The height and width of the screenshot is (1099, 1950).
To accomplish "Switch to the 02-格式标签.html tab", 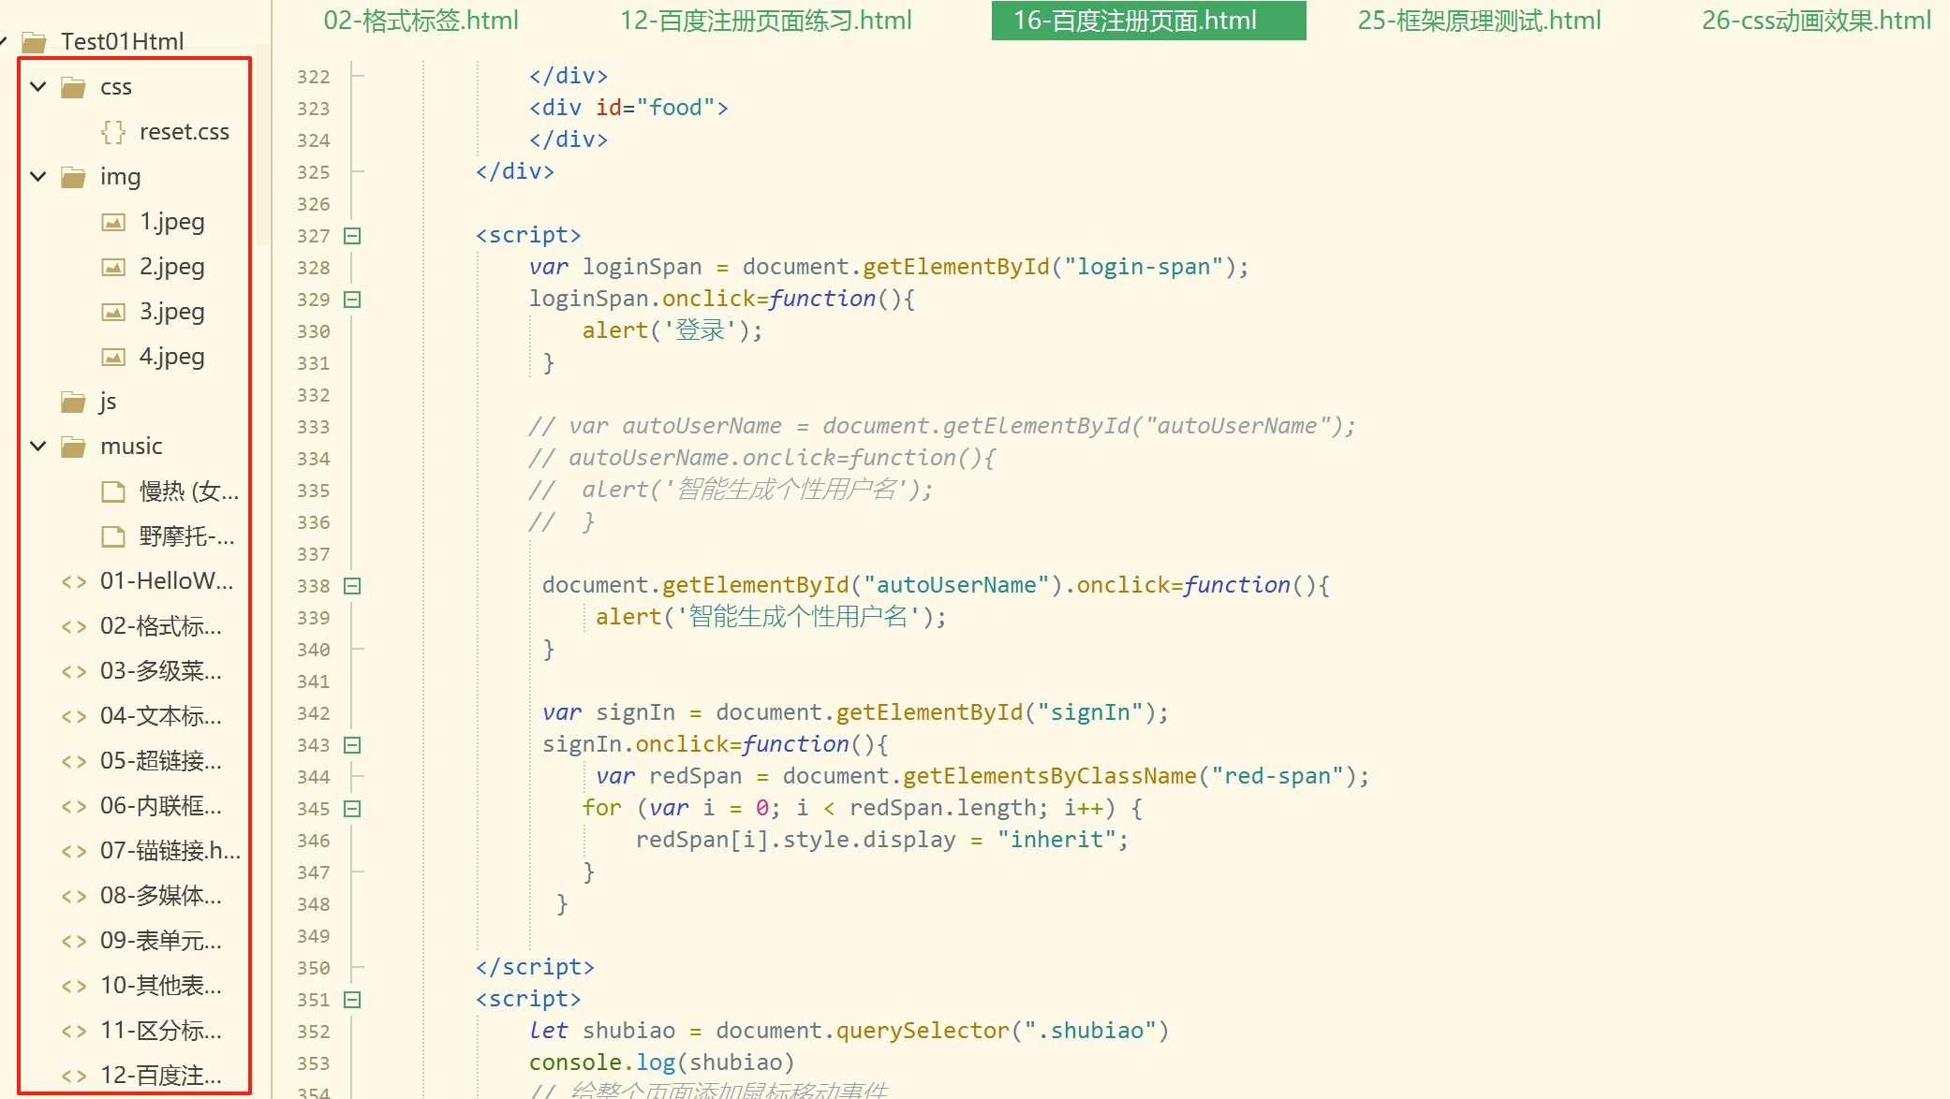I will coord(421,21).
